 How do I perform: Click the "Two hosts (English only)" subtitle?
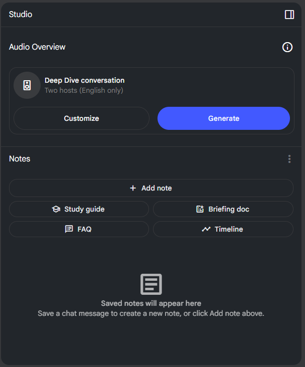[84, 90]
